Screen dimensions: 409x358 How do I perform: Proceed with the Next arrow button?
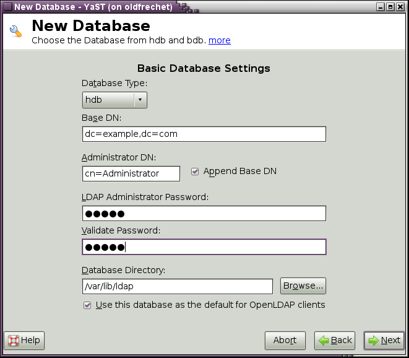tap(384, 340)
